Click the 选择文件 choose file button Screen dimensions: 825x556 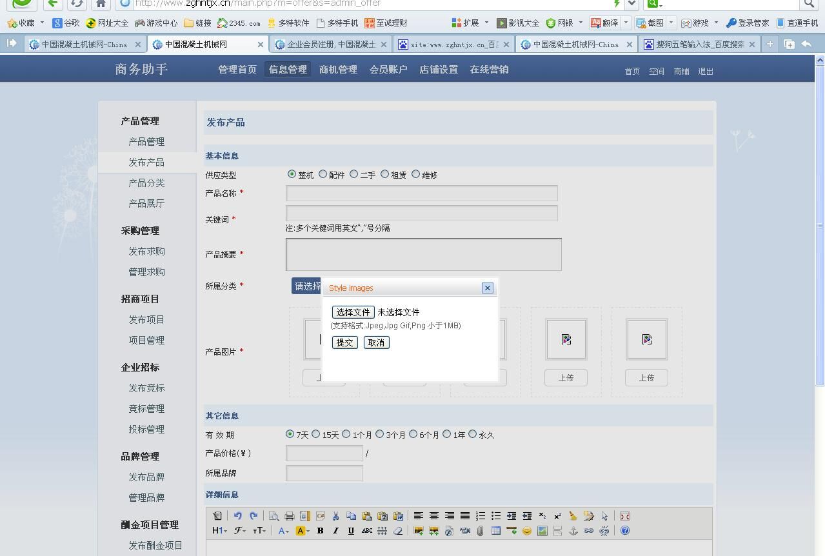(353, 312)
